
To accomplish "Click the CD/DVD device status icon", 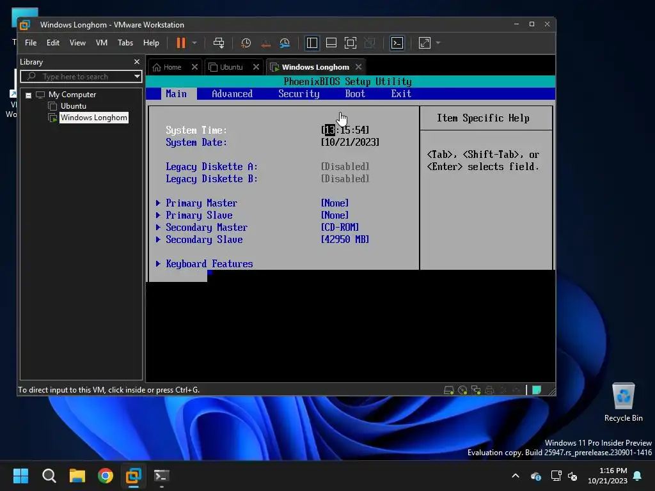I will click(x=462, y=390).
